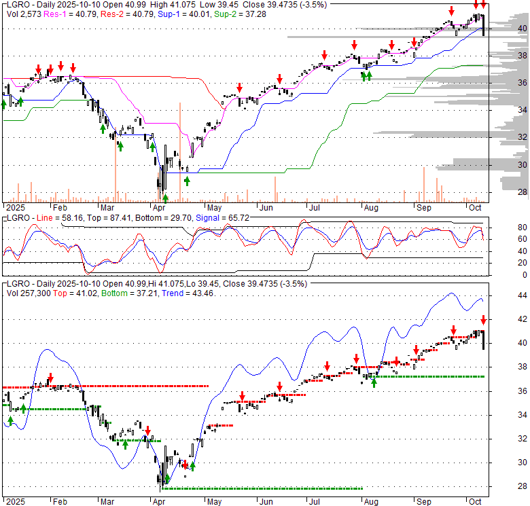Select the 30 price tick on top chart axis
The width and height of the screenshot is (530, 506).
[523, 165]
